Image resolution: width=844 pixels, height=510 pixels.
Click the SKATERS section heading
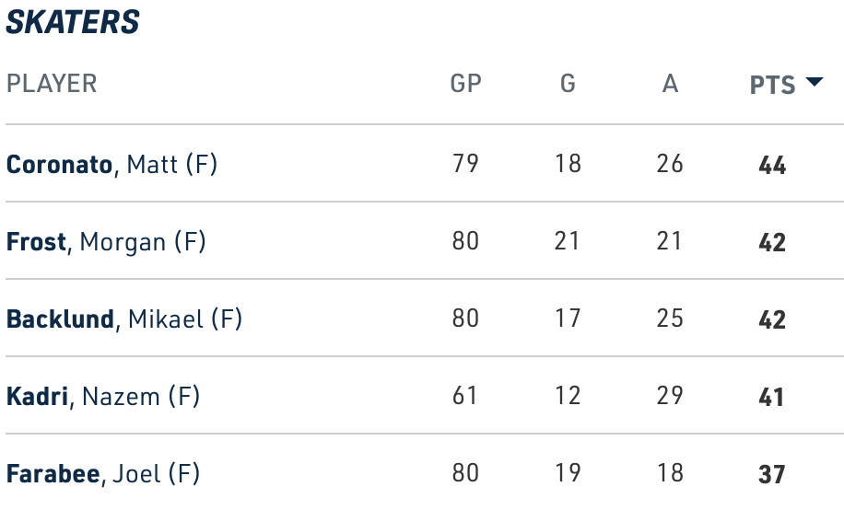pyautogui.click(x=73, y=22)
